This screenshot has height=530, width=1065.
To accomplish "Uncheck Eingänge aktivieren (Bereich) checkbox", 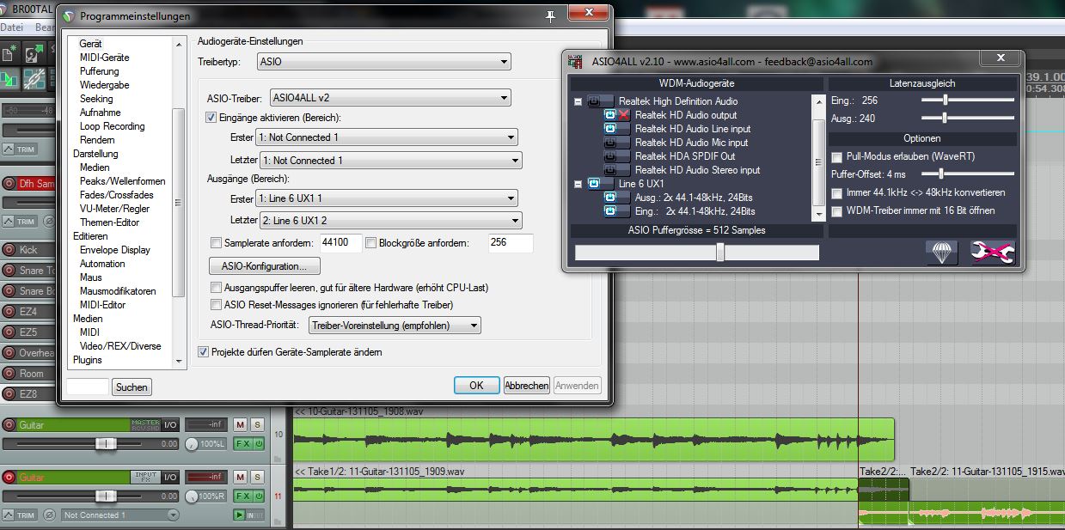I will pyautogui.click(x=211, y=118).
